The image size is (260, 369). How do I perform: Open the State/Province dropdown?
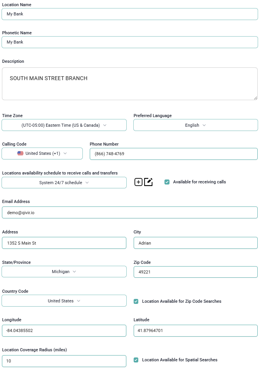(64, 272)
